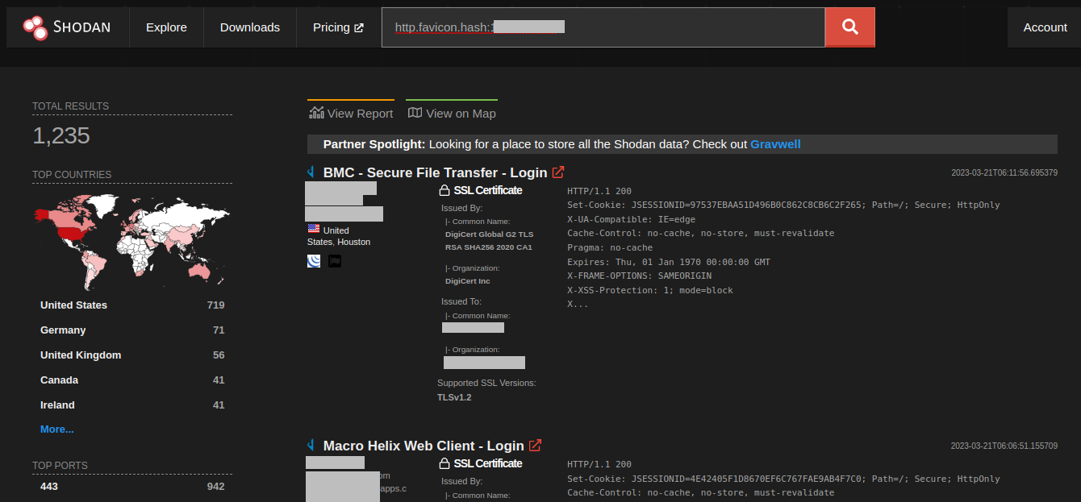Click the timestamp 2023-03-21T06:11:56.695379

(1004, 172)
